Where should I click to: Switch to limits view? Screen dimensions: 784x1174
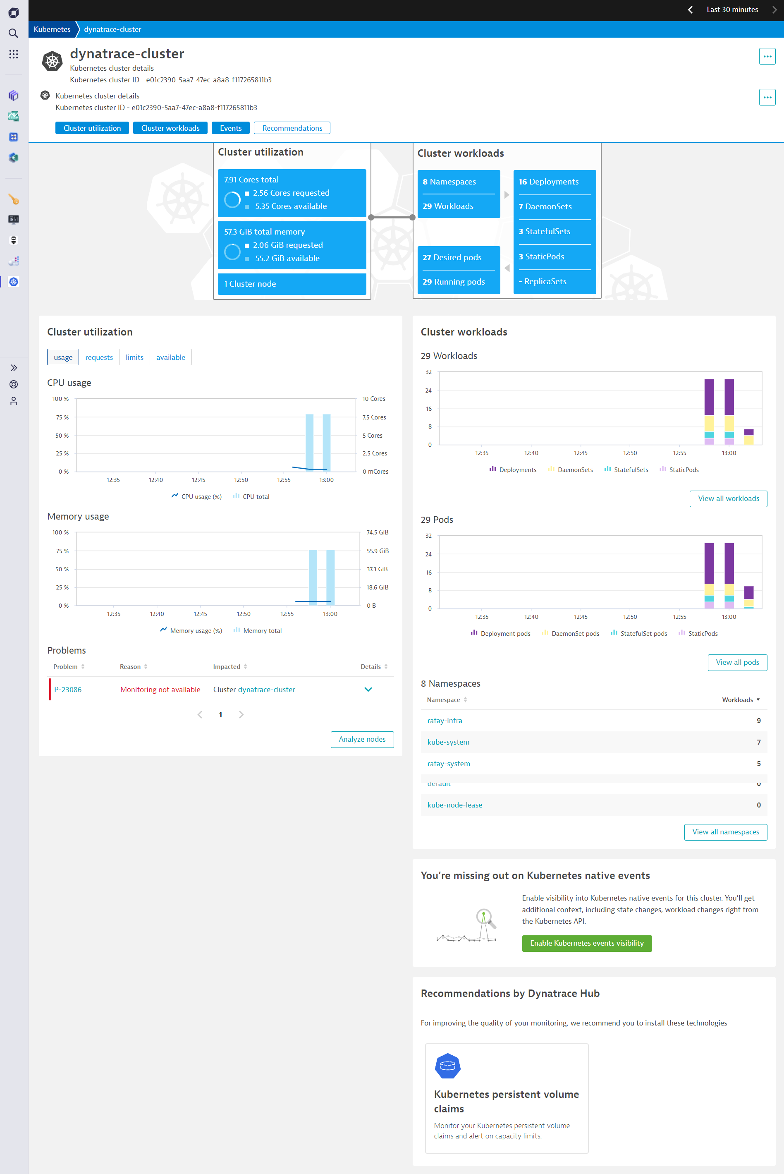(x=134, y=357)
